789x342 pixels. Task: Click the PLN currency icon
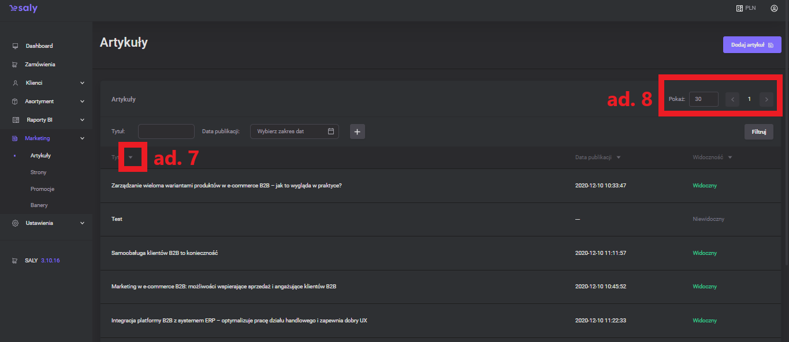[x=739, y=8]
